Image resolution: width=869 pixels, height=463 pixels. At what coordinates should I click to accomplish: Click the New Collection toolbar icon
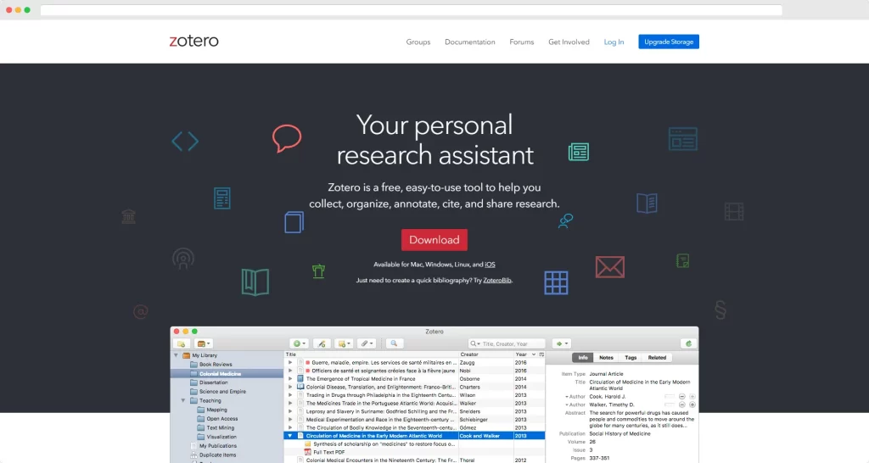pos(182,344)
